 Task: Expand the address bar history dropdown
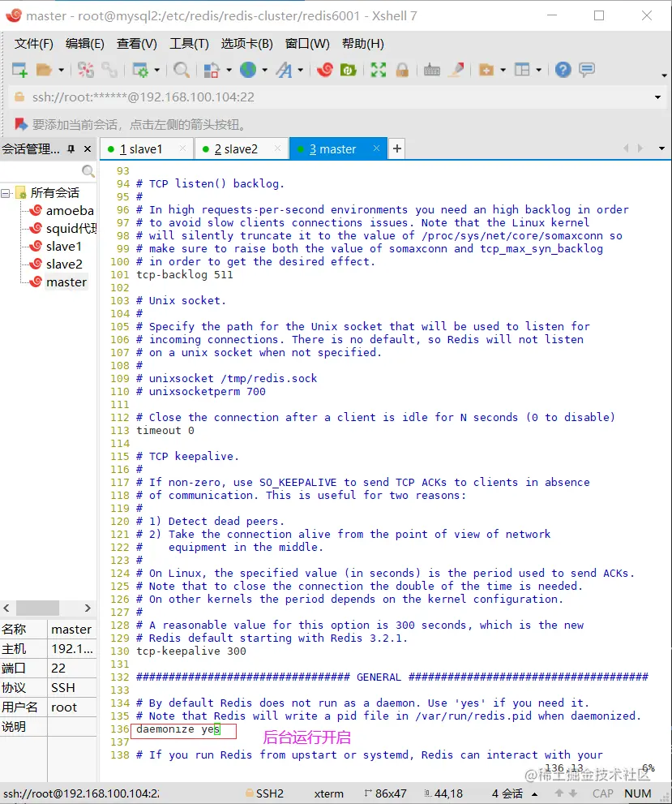pos(657,97)
